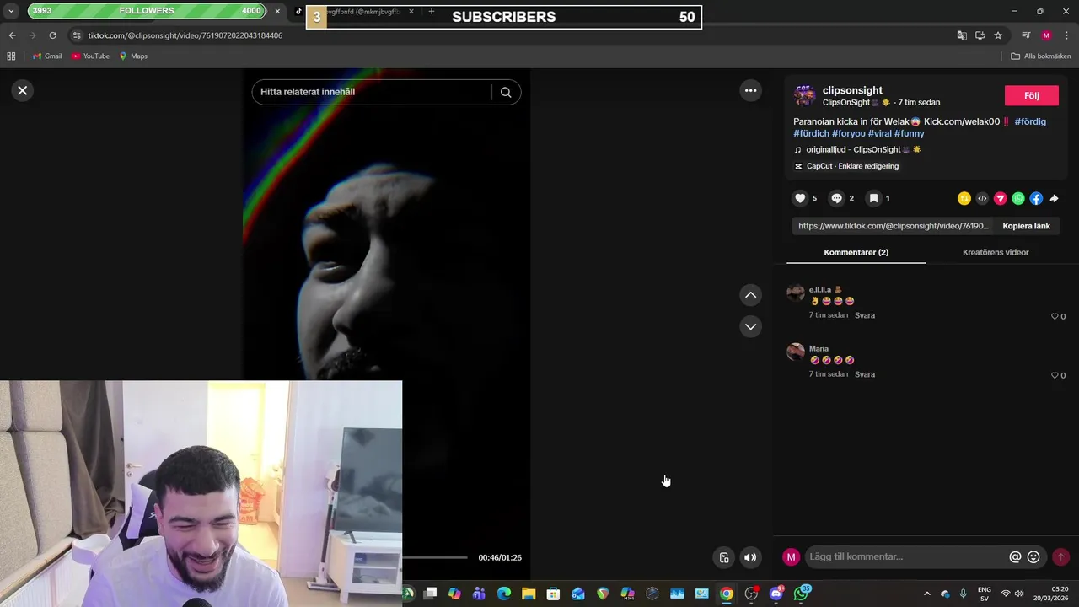Reload the page in Chrome
The height and width of the screenshot is (607, 1079).
click(x=52, y=35)
